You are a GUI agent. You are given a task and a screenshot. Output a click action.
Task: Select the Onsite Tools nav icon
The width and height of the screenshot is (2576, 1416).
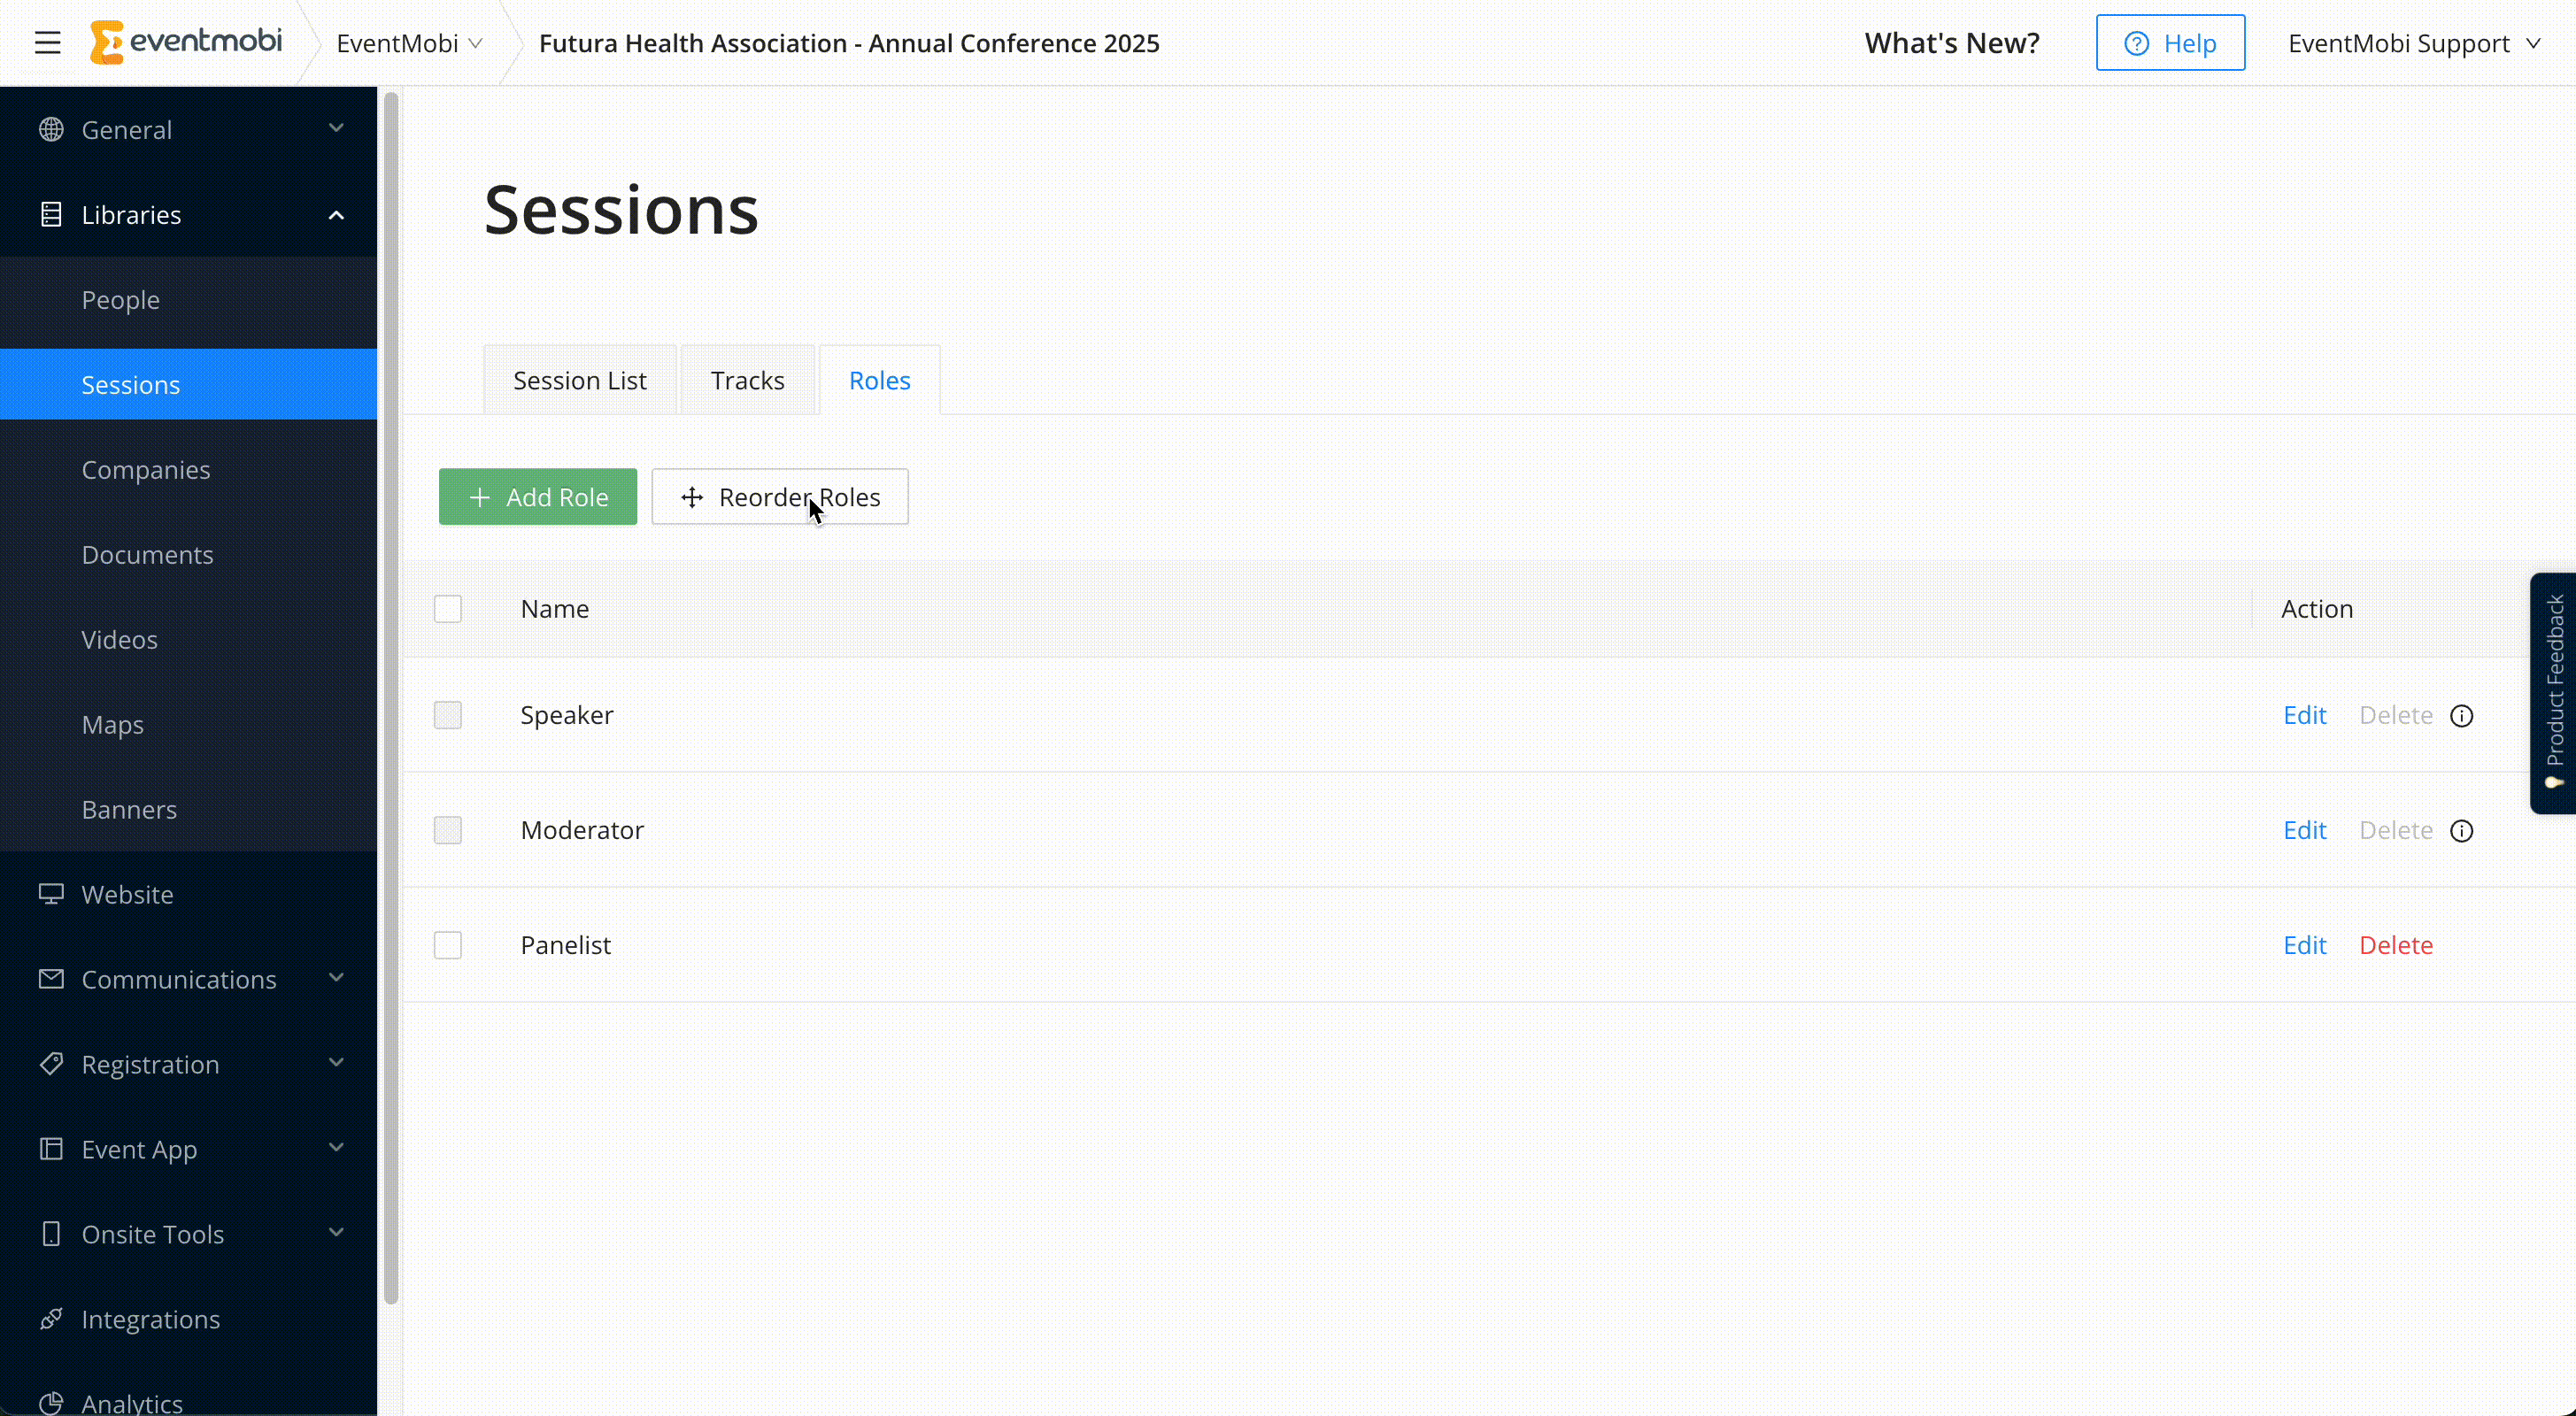pyautogui.click(x=49, y=1233)
